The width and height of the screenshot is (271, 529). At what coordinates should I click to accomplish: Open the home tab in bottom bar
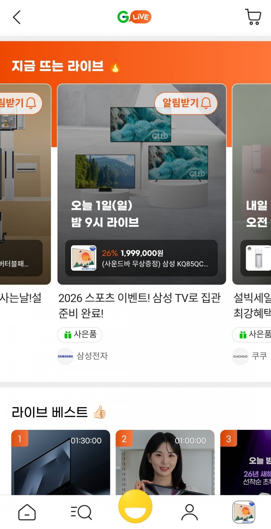pyautogui.click(x=27, y=512)
